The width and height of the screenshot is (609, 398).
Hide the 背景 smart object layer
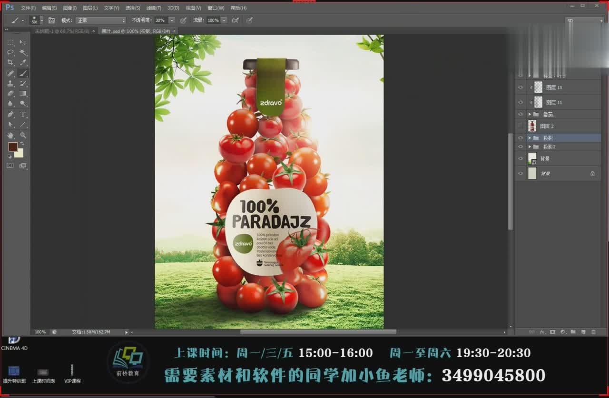(x=520, y=158)
